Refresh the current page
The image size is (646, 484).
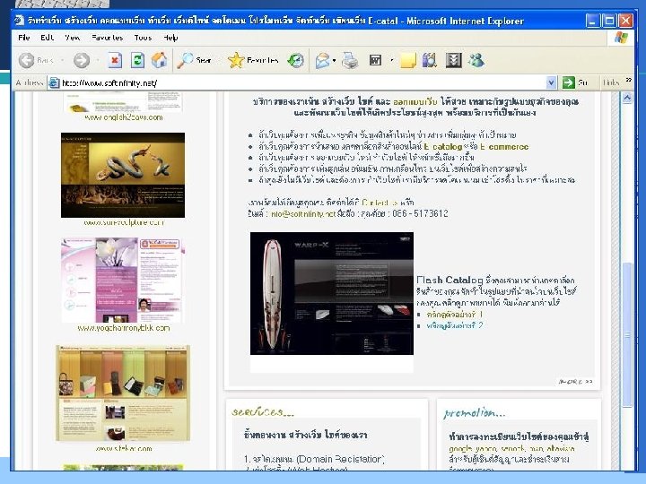click(x=137, y=61)
